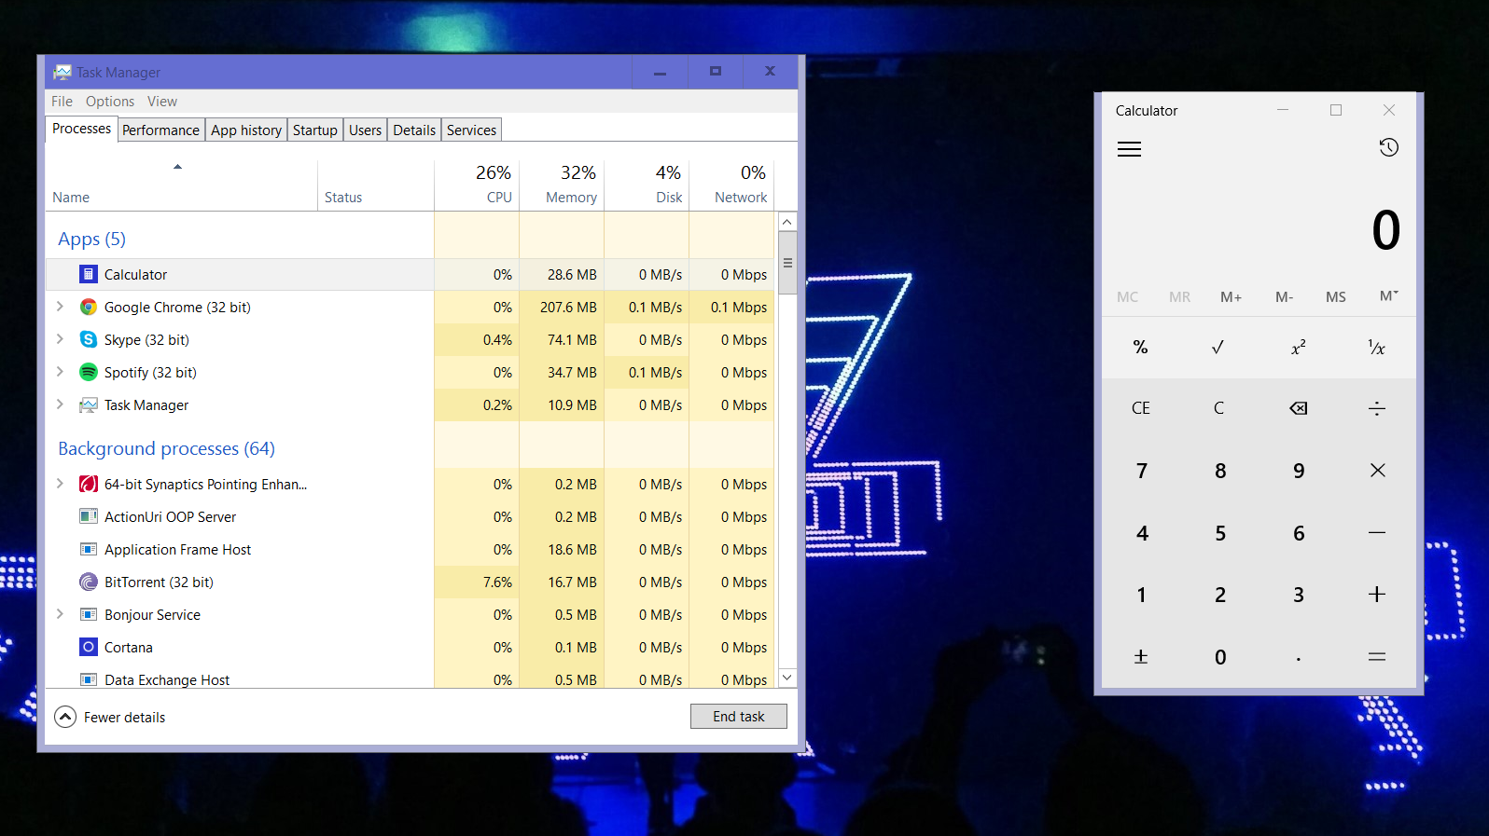Click the square root symbol in Calculator
Viewport: 1489px width, 836px height.
point(1218,347)
